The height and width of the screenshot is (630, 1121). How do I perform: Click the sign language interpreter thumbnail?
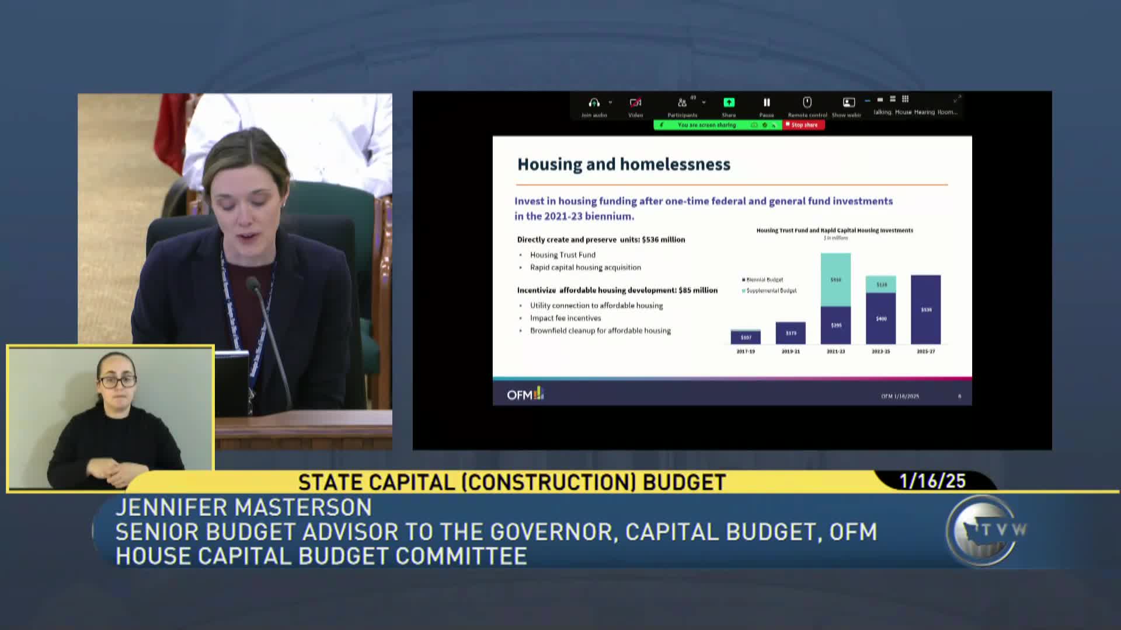click(x=110, y=418)
